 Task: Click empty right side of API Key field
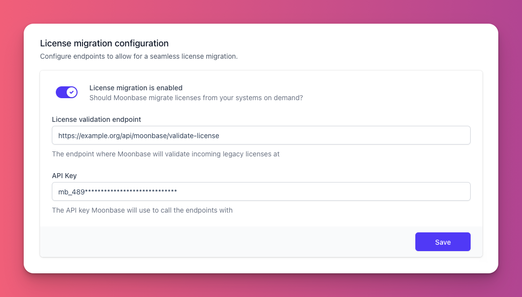point(323,191)
